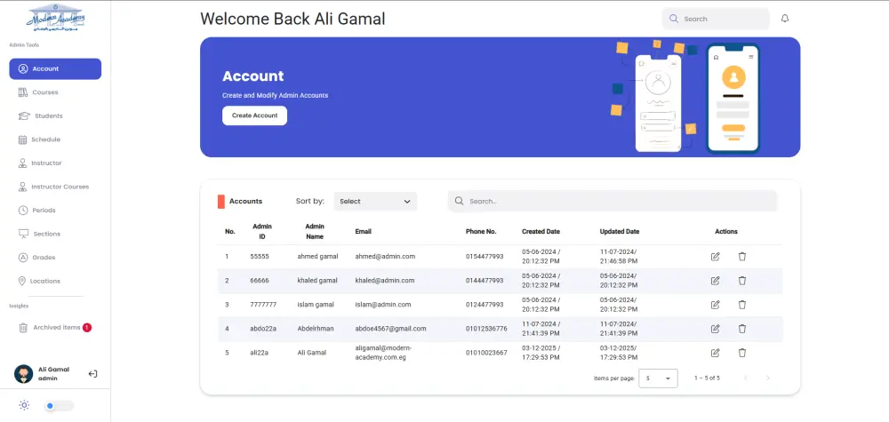Click email islam@admin.com
The image size is (889, 422).
click(382, 305)
